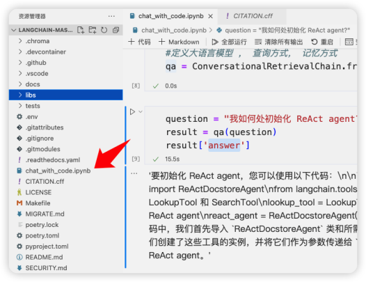Run the question cell with play icon

coord(132,111)
